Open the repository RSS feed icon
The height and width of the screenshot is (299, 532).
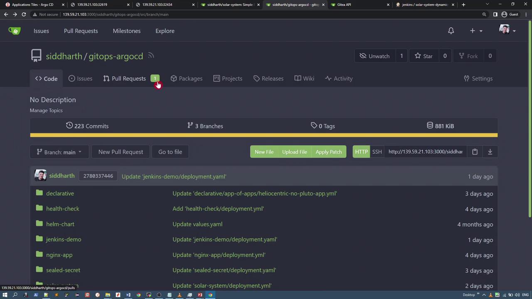coord(151,56)
